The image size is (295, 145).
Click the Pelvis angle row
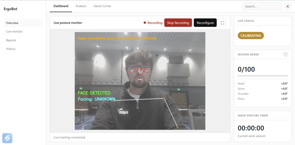(x=263, y=99)
